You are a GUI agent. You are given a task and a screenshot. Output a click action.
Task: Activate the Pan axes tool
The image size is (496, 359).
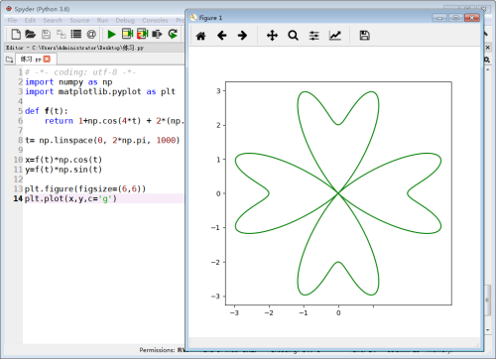pyautogui.click(x=272, y=36)
